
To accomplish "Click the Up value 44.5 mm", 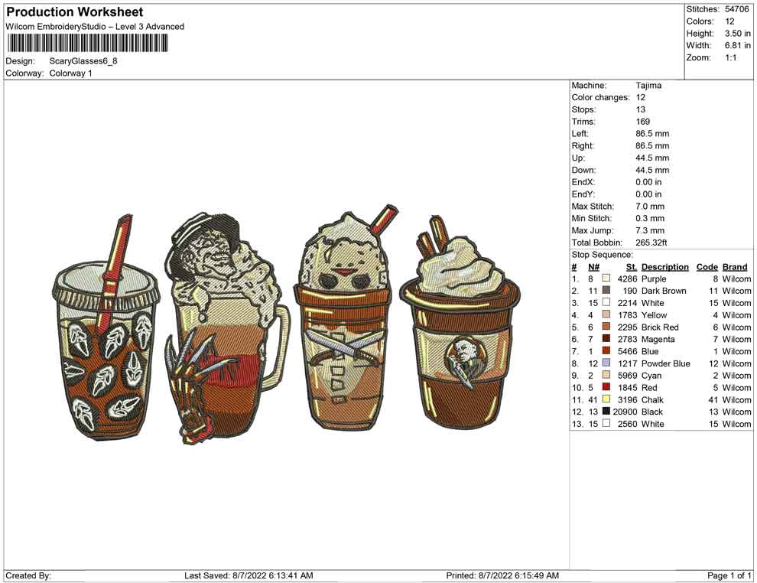I will pyautogui.click(x=652, y=158).
